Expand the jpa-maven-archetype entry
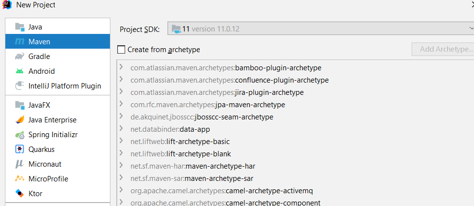The height and width of the screenshot is (206, 474). coord(121,104)
